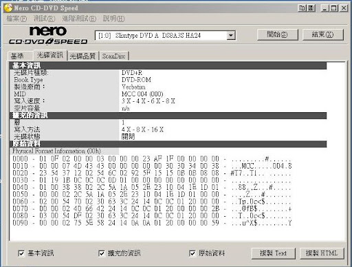Toggle the 原始資料 checkbox

[192, 253]
